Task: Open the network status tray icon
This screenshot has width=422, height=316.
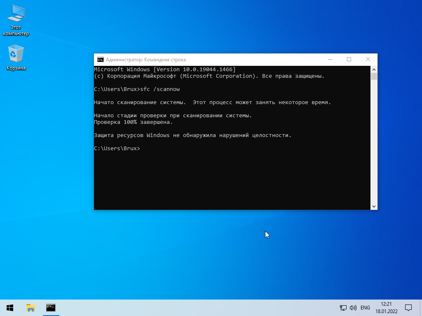Action: (343, 308)
